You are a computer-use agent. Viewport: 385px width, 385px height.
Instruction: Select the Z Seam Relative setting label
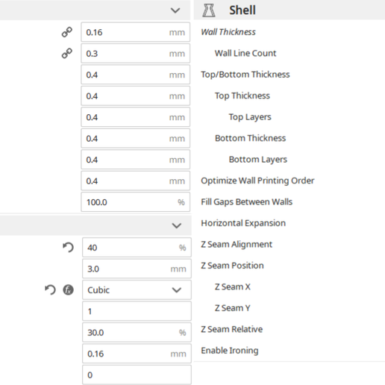[x=232, y=329]
